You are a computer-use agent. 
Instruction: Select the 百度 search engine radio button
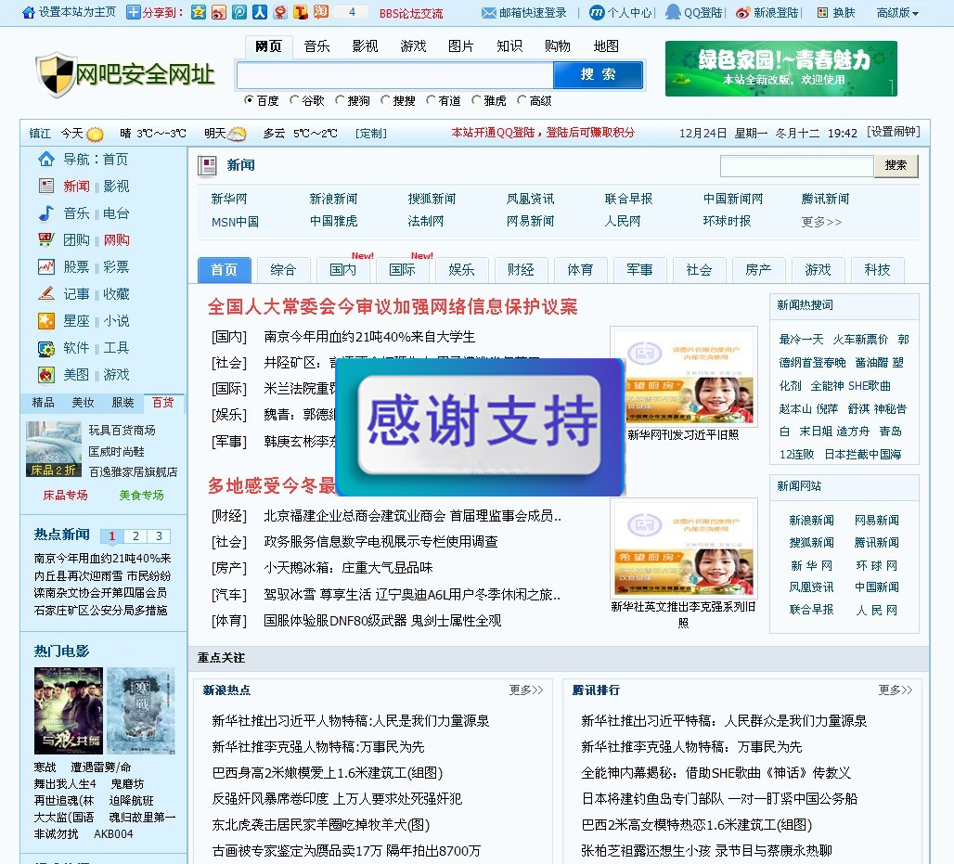pos(249,100)
